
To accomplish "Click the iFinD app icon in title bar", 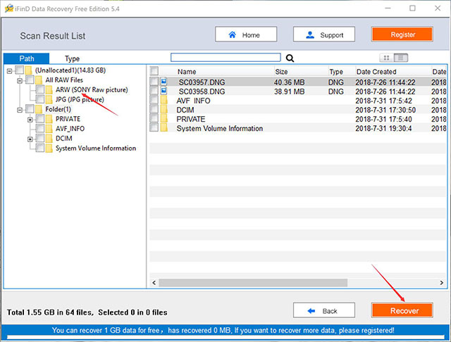I will pyautogui.click(x=8, y=8).
